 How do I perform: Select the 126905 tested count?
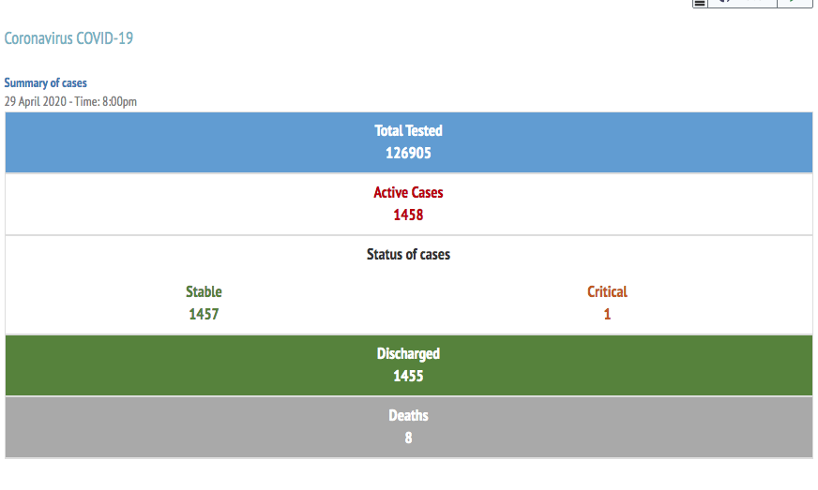coord(408,153)
